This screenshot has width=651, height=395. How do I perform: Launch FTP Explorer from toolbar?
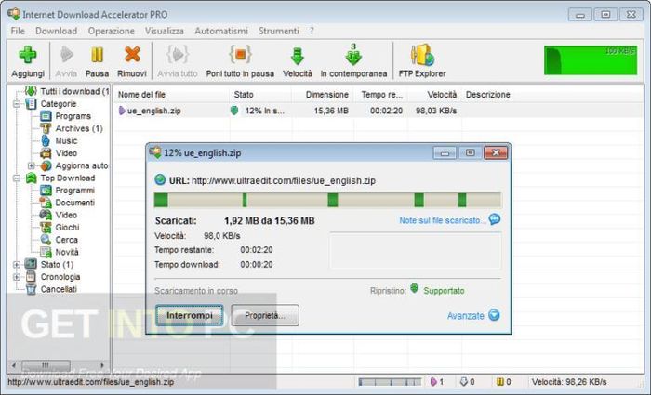[422, 55]
